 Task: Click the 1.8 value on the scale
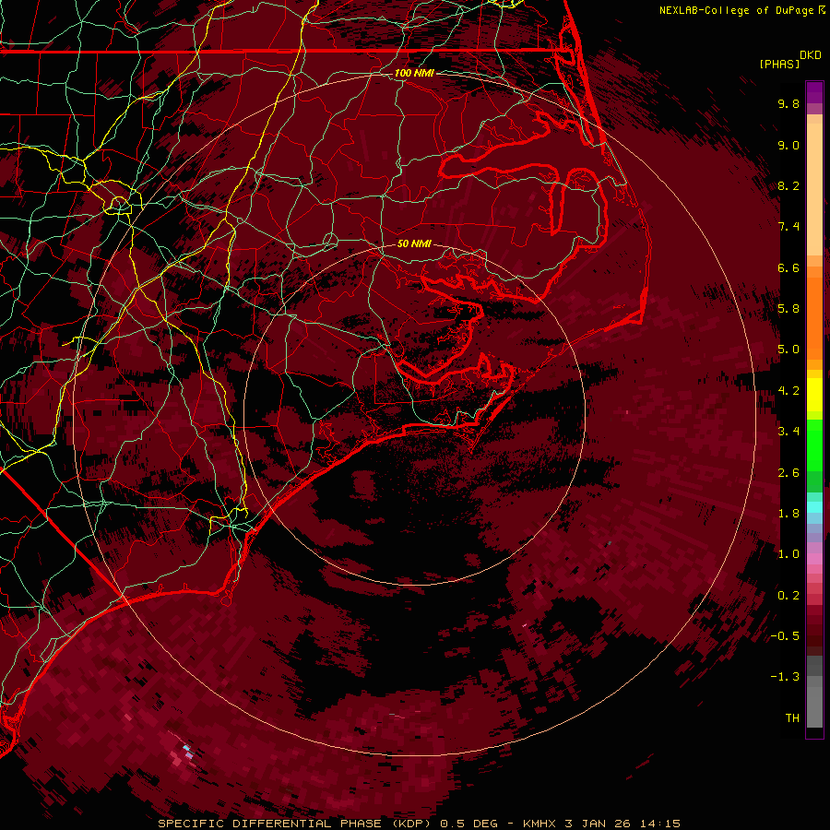[x=788, y=514]
